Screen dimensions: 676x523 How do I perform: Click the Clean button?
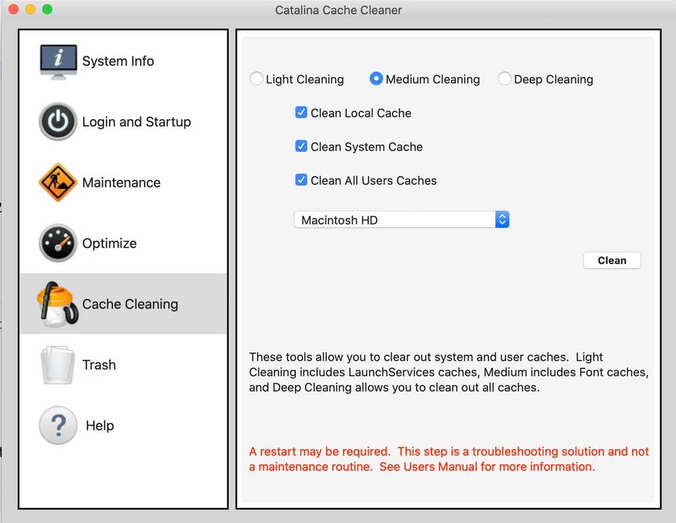612,260
